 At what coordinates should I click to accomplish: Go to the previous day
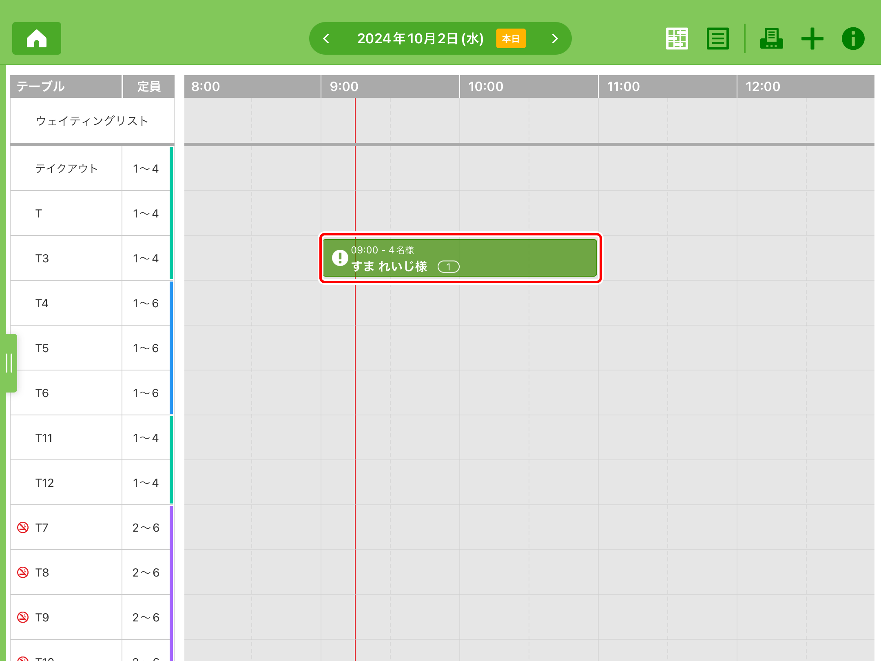click(x=326, y=38)
